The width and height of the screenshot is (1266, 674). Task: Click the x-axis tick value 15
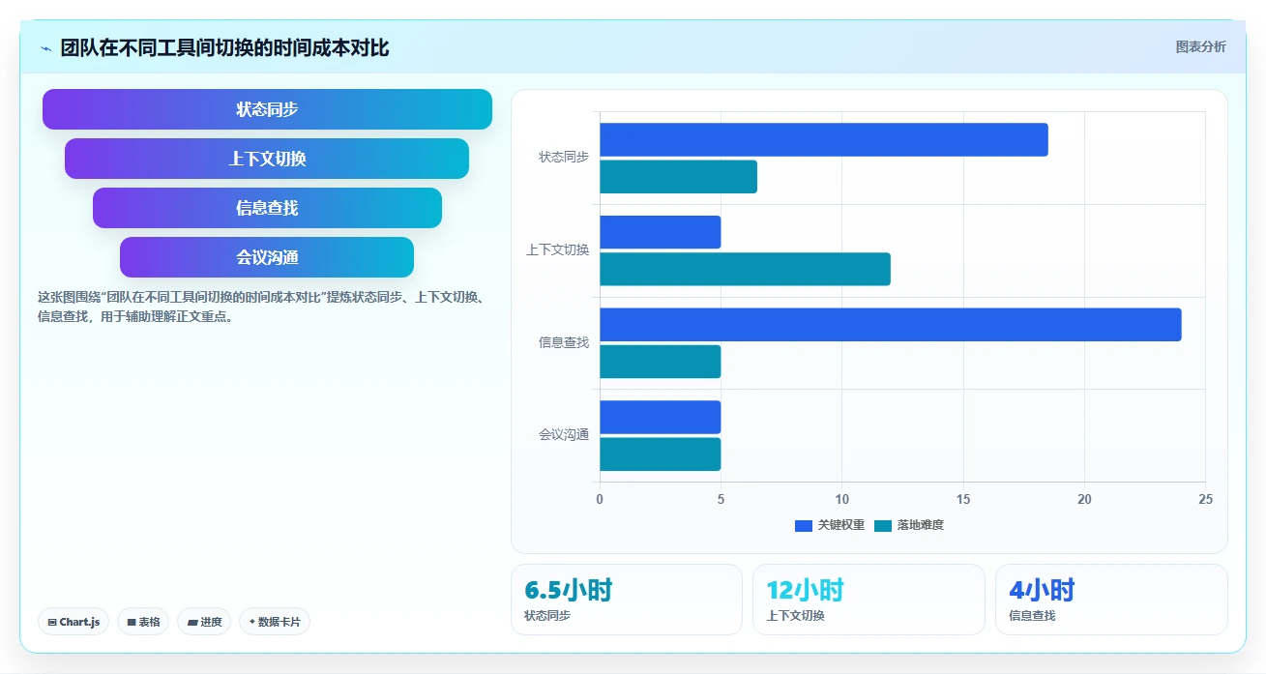tap(963, 499)
